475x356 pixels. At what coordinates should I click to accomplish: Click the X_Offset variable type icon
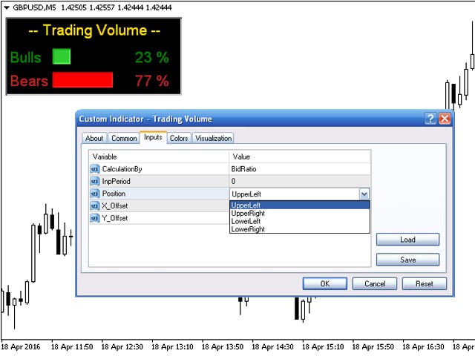(95, 206)
